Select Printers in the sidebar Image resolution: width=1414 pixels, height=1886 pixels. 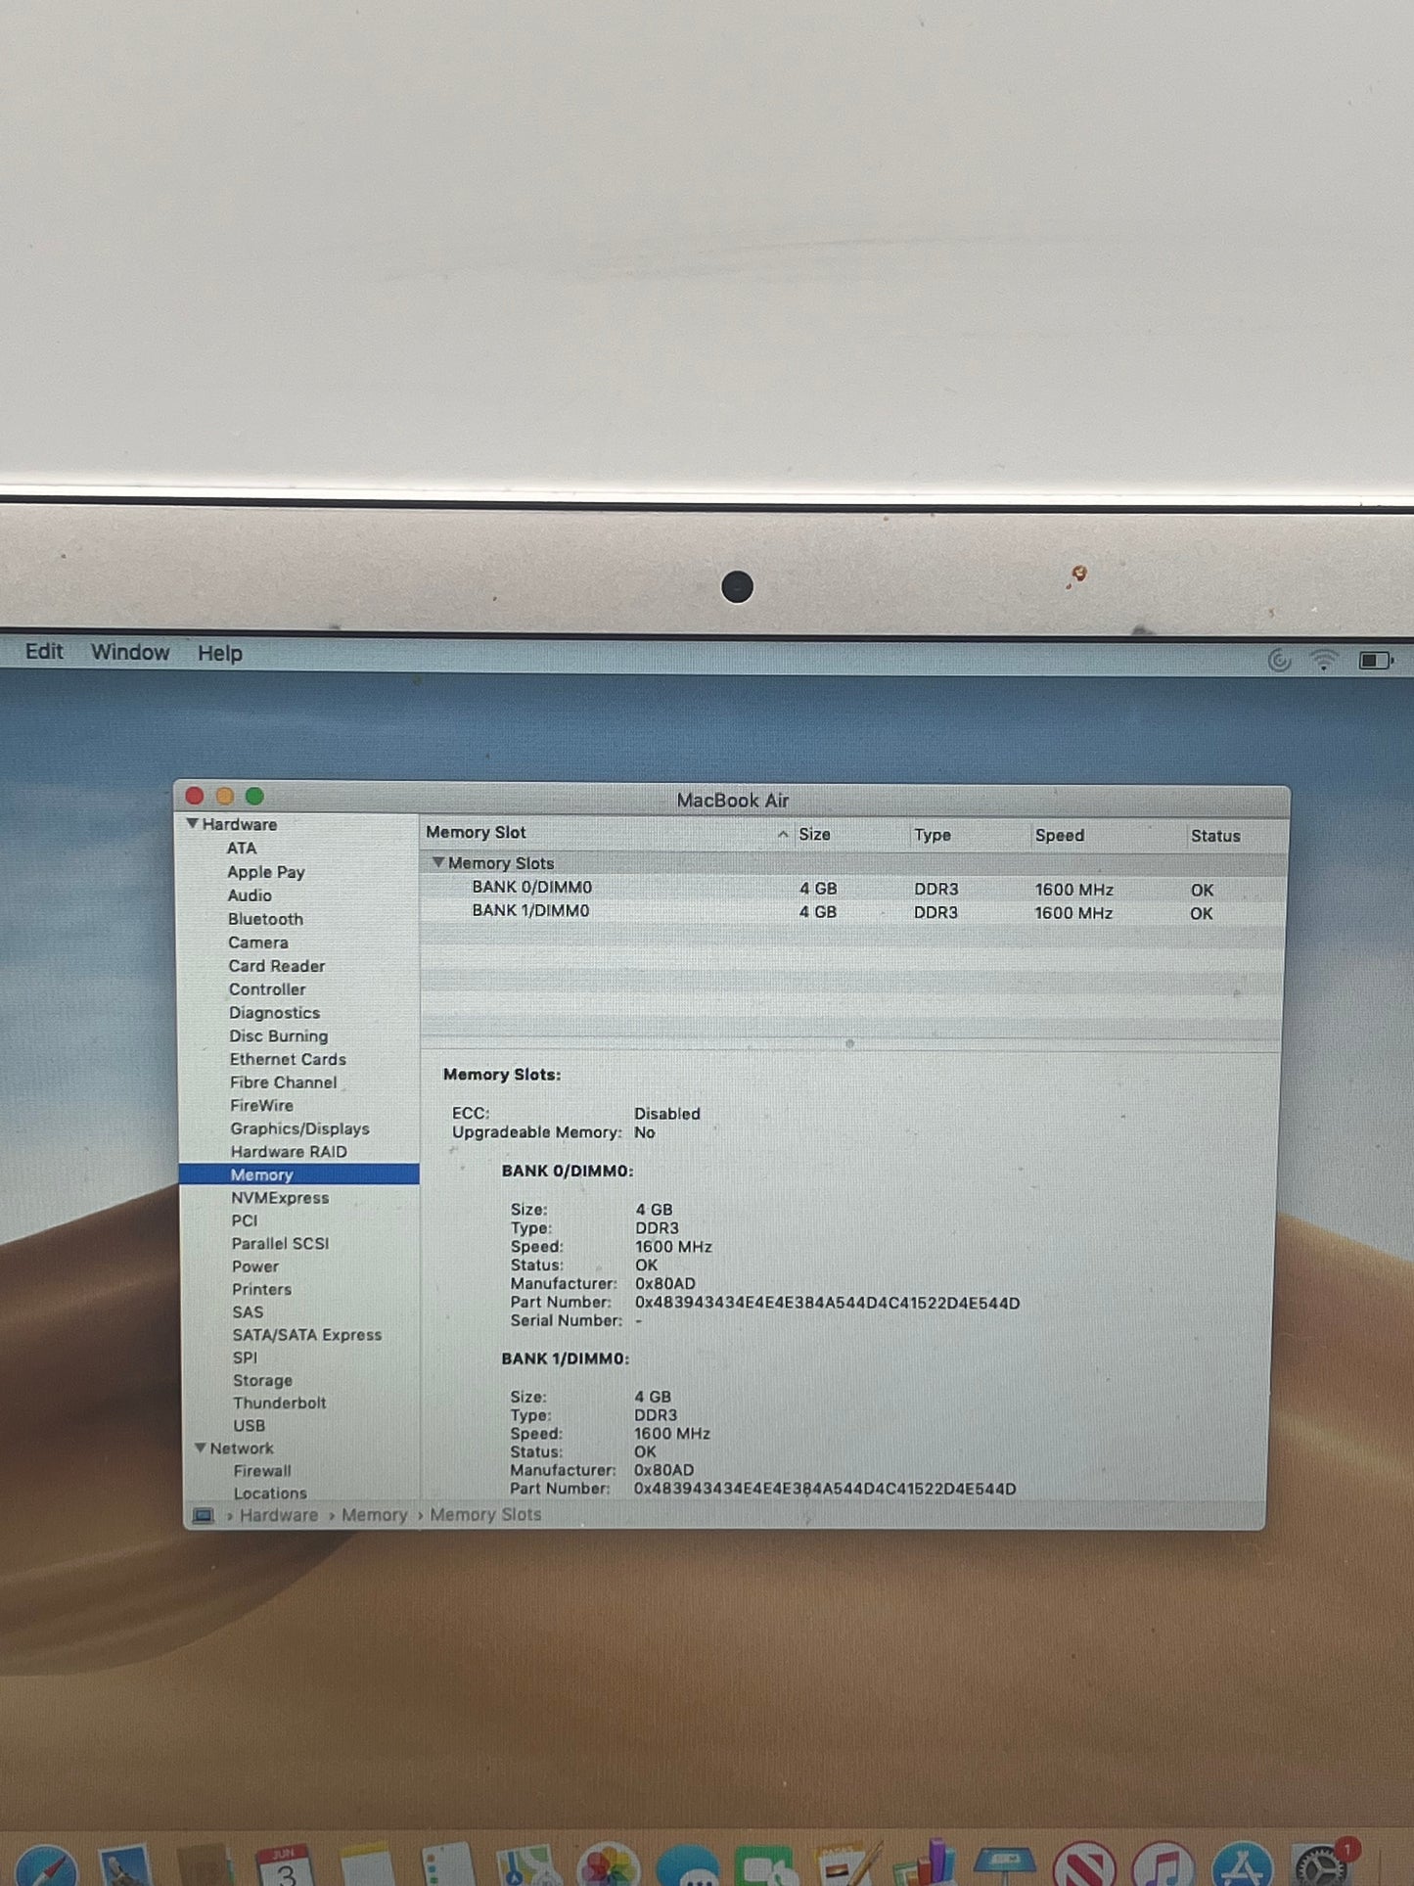261,1289
